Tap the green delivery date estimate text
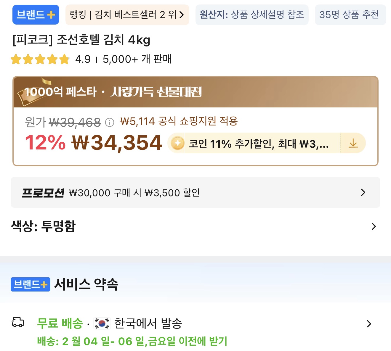The width and height of the screenshot is (391, 351). click(132, 341)
